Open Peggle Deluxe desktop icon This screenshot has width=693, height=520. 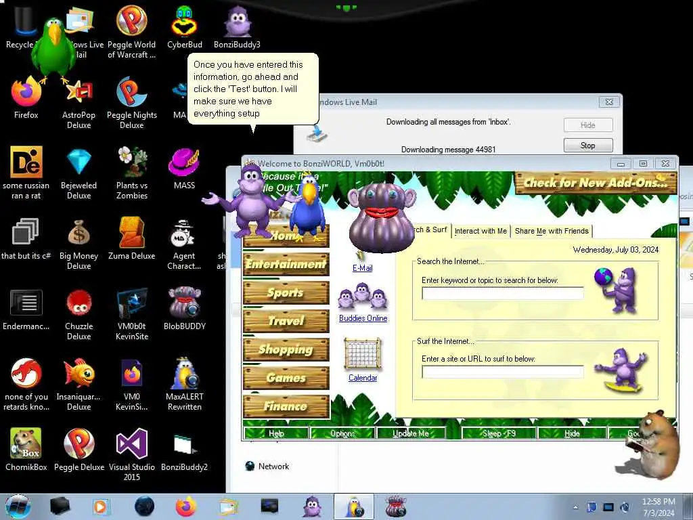click(x=79, y=449)
